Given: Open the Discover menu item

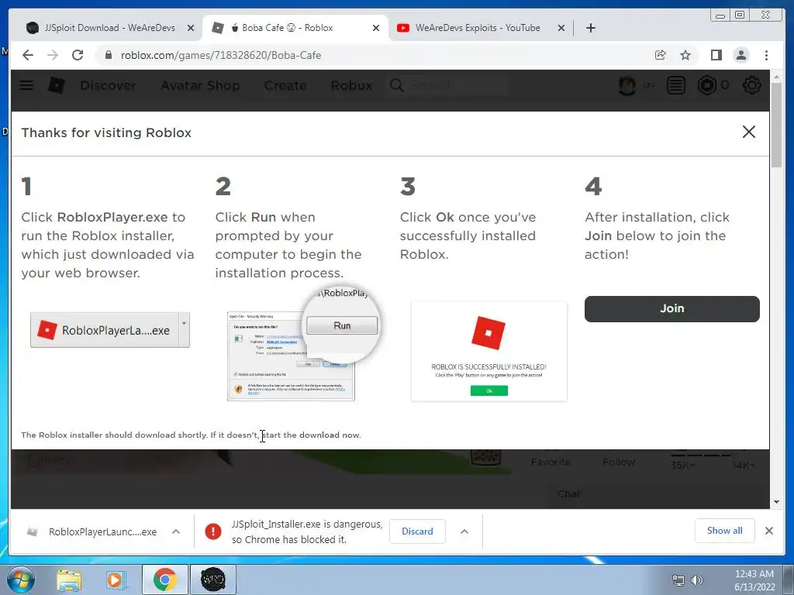Looking at the screenshot, I should pos(108,85).
